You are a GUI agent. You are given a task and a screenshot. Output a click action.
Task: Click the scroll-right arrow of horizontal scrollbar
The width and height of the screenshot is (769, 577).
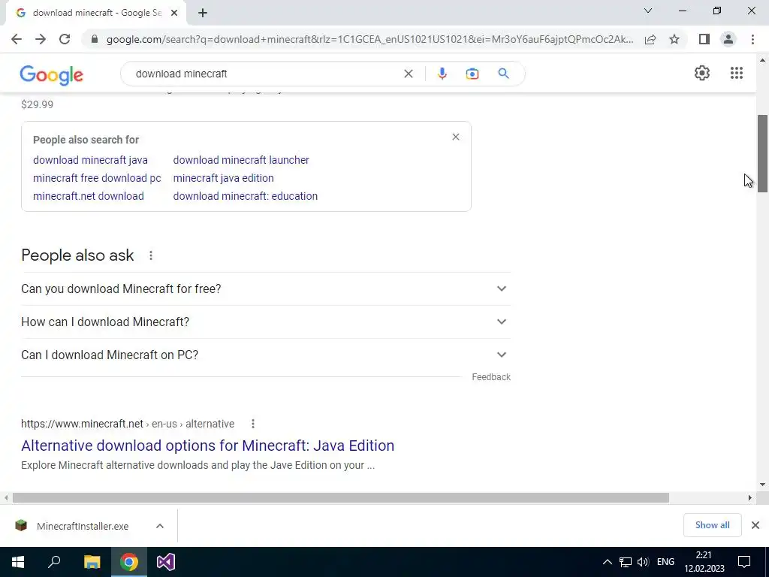click(x=750, y=497)
